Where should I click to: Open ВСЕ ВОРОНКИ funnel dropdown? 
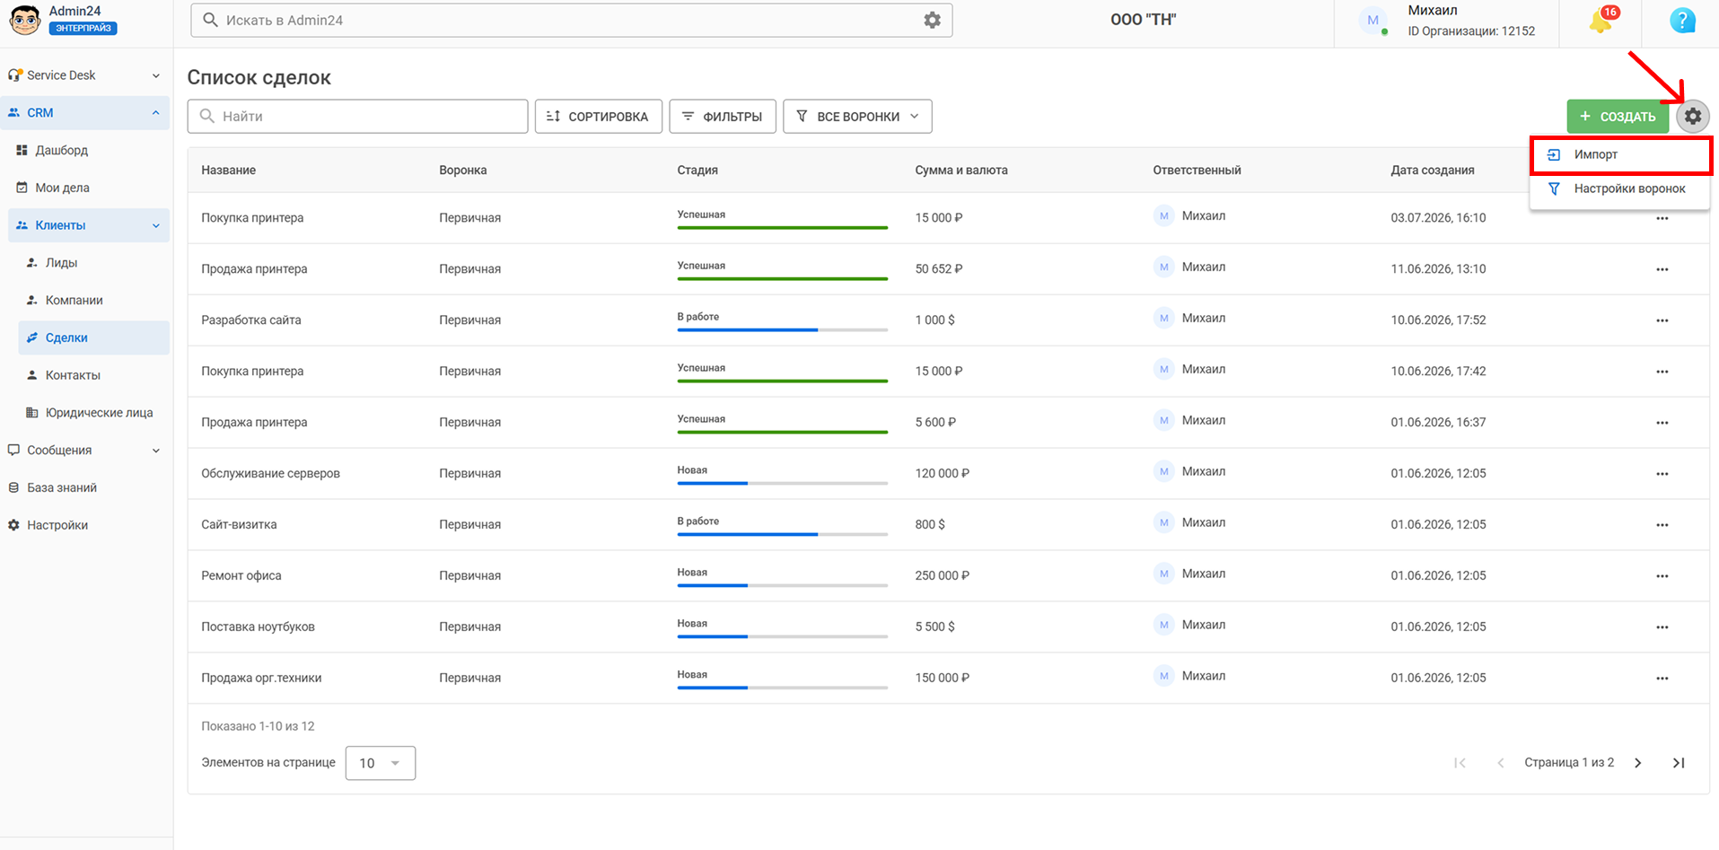pyautogui.click(x=857, y=117)
